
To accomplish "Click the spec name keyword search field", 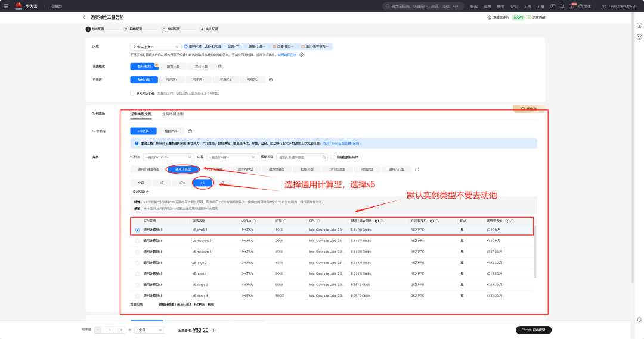I will pyautogui.click(x=302, y=157).
